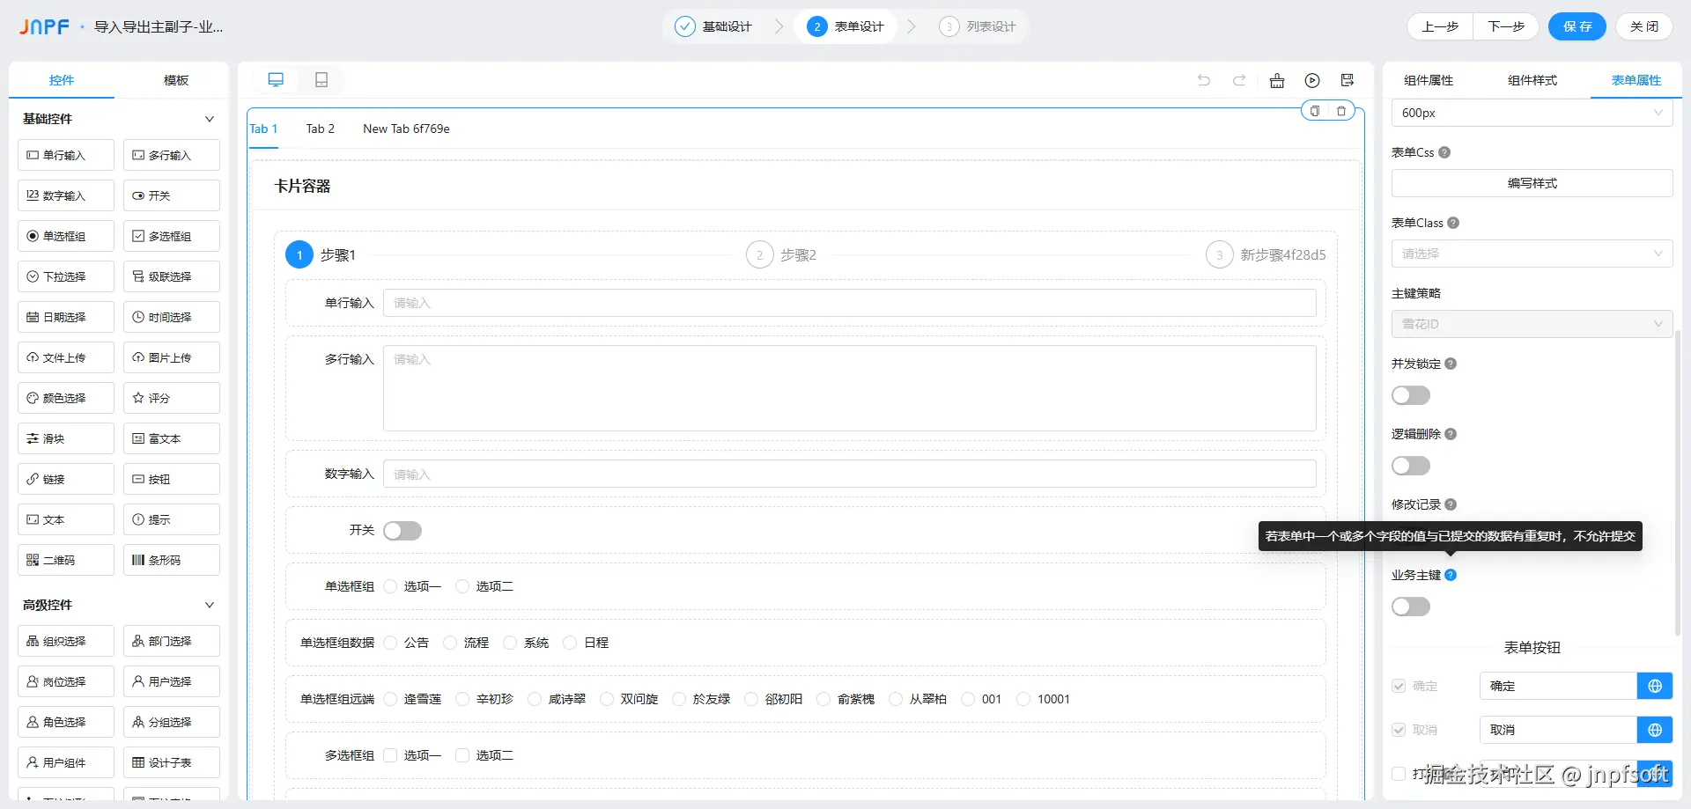The height and width of the screenshot is (809, 1691).
Task: Click the 数字输入 field in form
Action: pyautogui.click(x=849, y=474)
